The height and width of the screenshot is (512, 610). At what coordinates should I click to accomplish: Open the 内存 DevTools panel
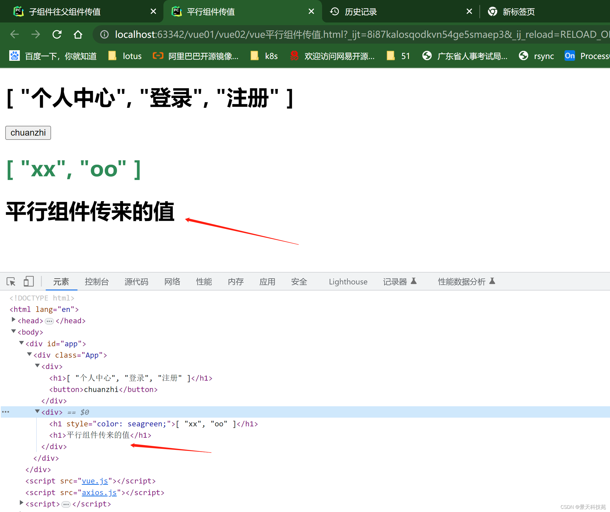[236, 282]
